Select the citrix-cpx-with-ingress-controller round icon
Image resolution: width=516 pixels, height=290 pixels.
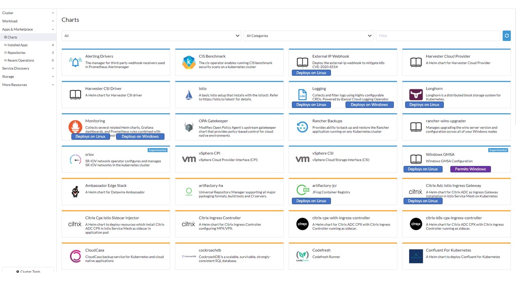coord(302,224)
